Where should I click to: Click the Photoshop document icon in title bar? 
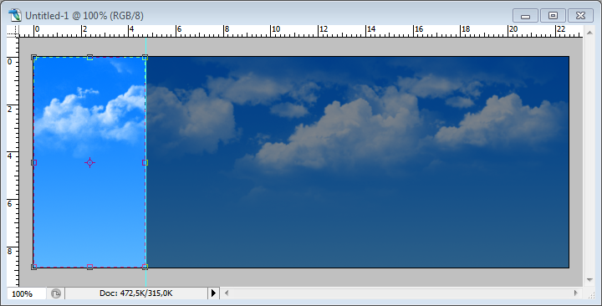click(15, 15)
